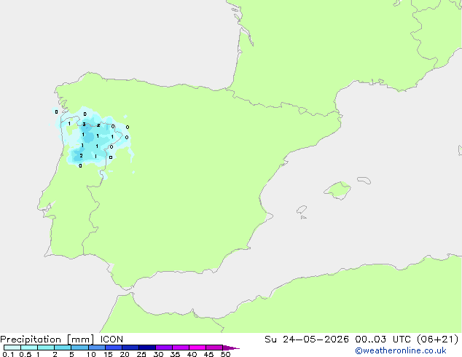Viewport: 462px width, 357px height.
Task: Click the '0.1' legend tick label
Action: click(x=8, y=354)
